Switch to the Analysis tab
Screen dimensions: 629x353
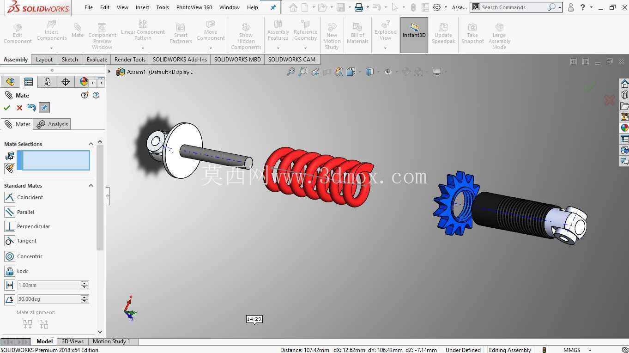53,124
